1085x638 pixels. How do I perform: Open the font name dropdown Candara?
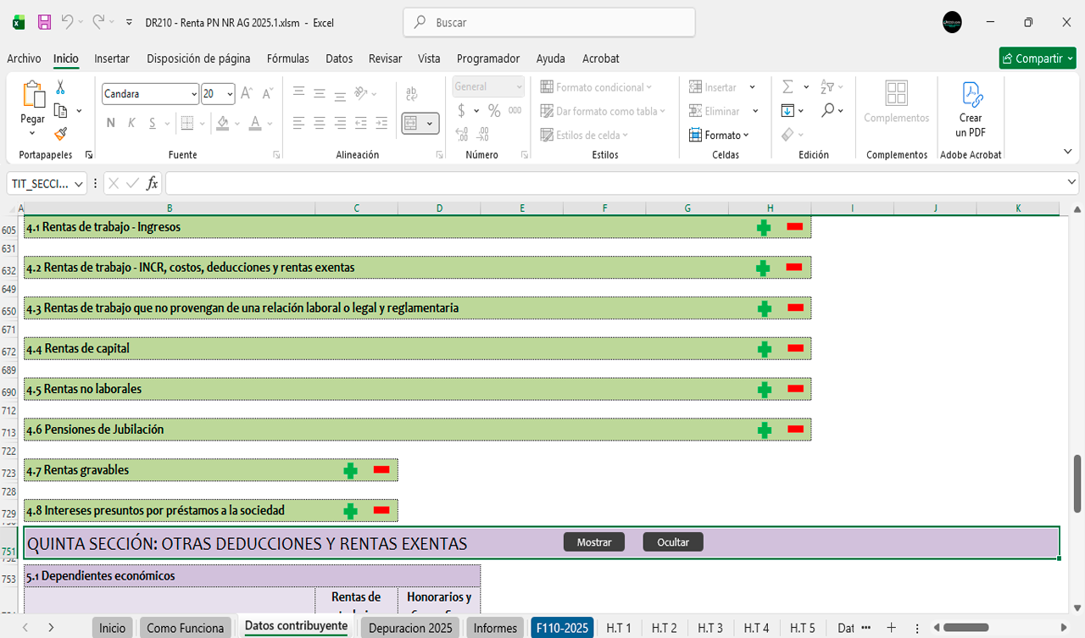pyautogui.click(x=194, y=94)
